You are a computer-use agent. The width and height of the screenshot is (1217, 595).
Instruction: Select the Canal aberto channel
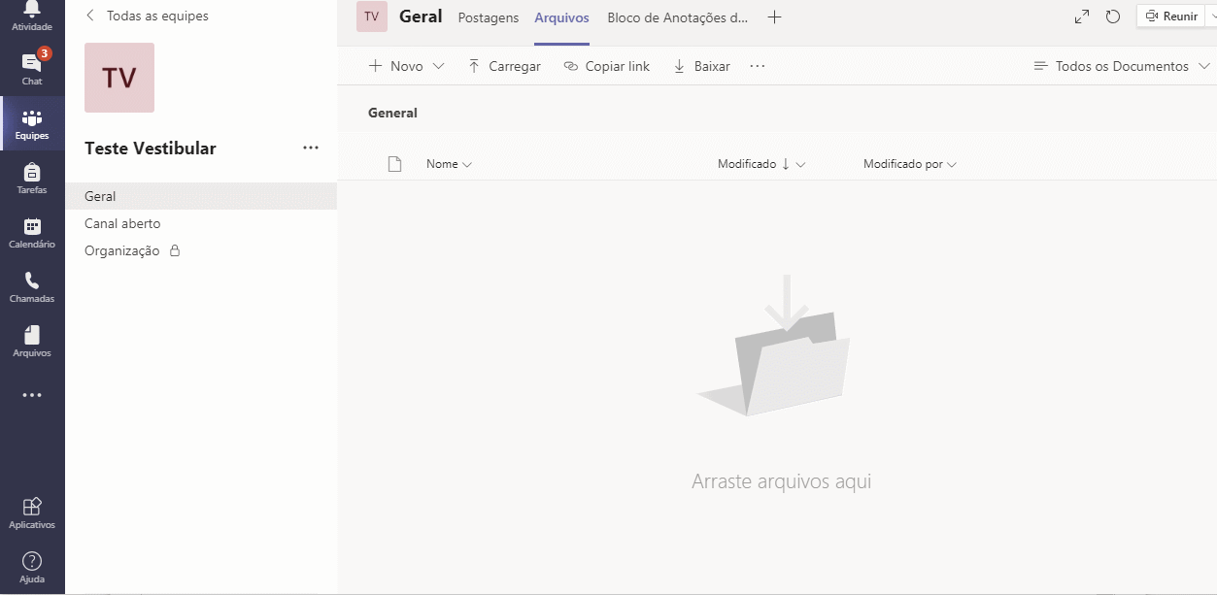[201, 223]
